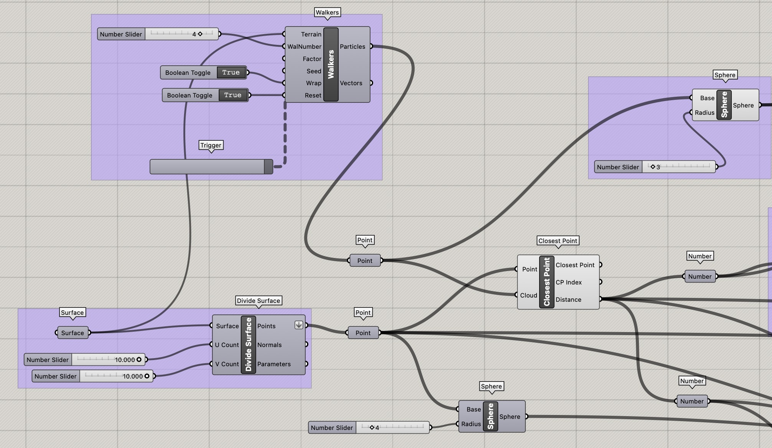Click the lower Number parameter capsule
Viewport: 772px width, 448px height.
pos(691,401)
